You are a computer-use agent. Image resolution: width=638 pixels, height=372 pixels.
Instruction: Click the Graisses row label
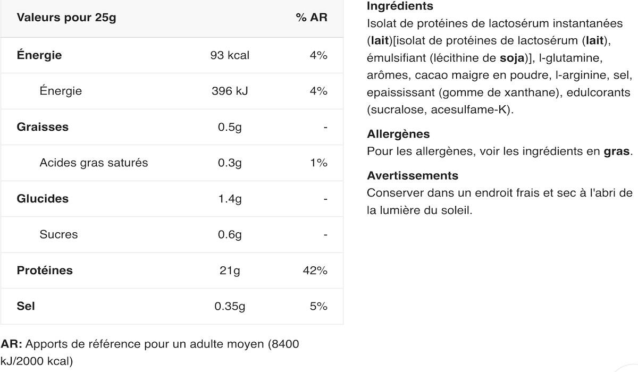[43, 127]
